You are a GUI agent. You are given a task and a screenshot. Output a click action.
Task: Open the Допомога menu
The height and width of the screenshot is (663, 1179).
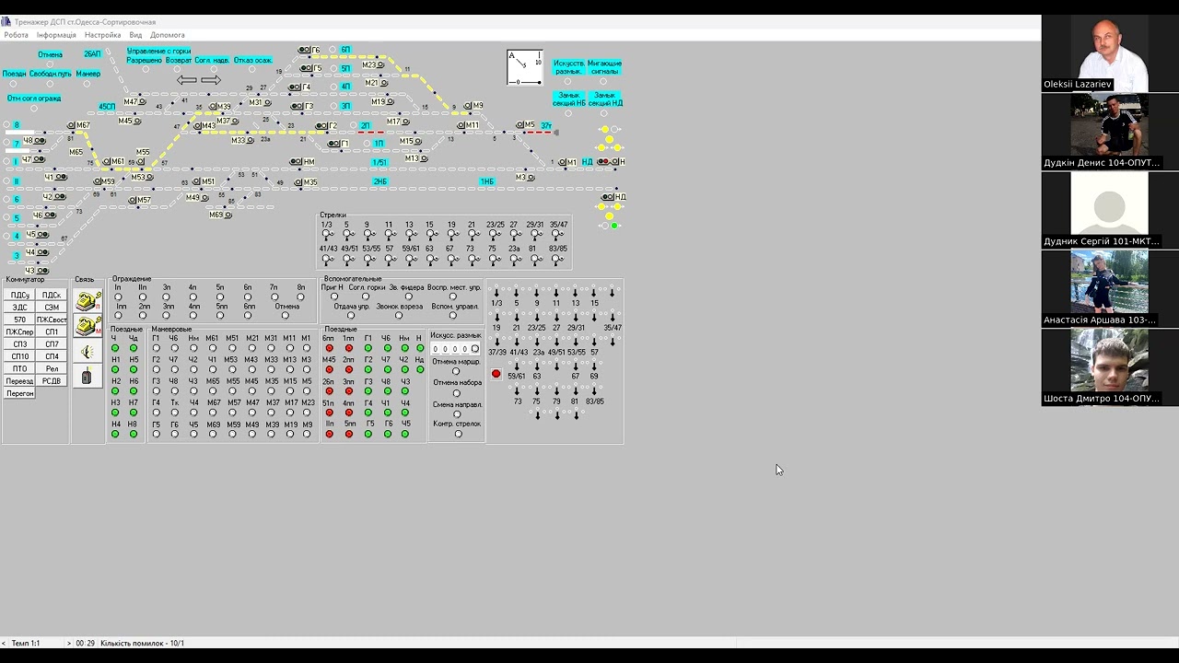pos(168,35)
